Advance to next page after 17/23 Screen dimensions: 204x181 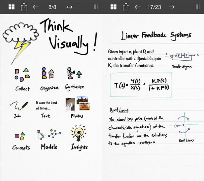tap(171, 7)
